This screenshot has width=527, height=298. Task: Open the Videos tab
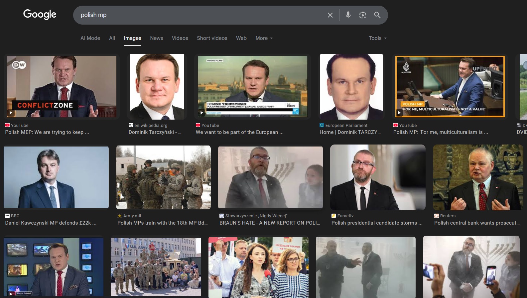pyautogui.click(x=180, y=38)
